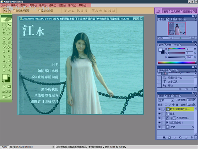Click the delete layer trash icon
This screenshot has width=198, height=149.
click(192, 137)
